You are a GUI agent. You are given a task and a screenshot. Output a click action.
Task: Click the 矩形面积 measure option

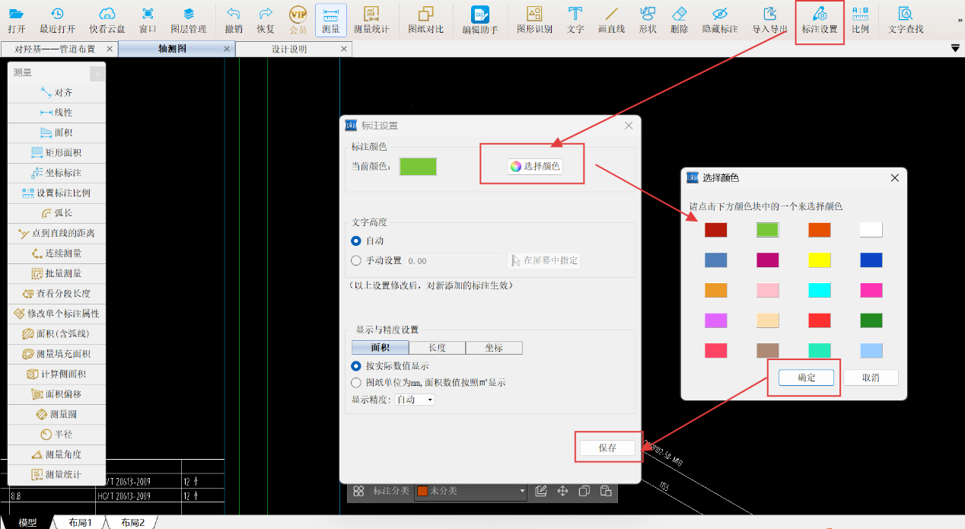click(x=56, y=152)
